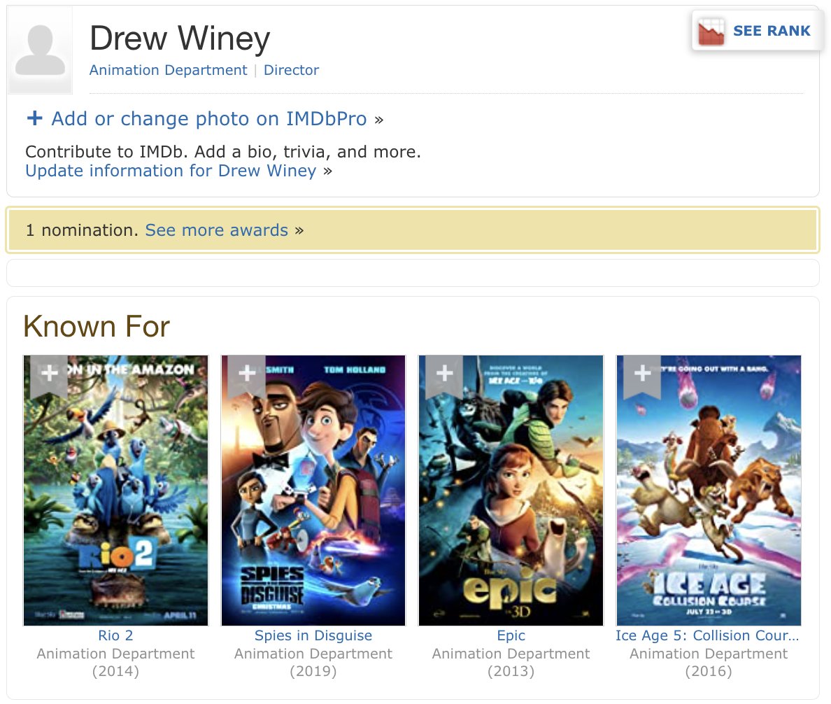831x704 pixels.
Task: Add Ice Age 5 to watchlist ribbon
Action: (642, 376)
